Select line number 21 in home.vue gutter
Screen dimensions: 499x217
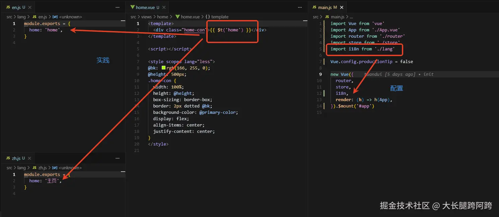click(x=137, y=151)
